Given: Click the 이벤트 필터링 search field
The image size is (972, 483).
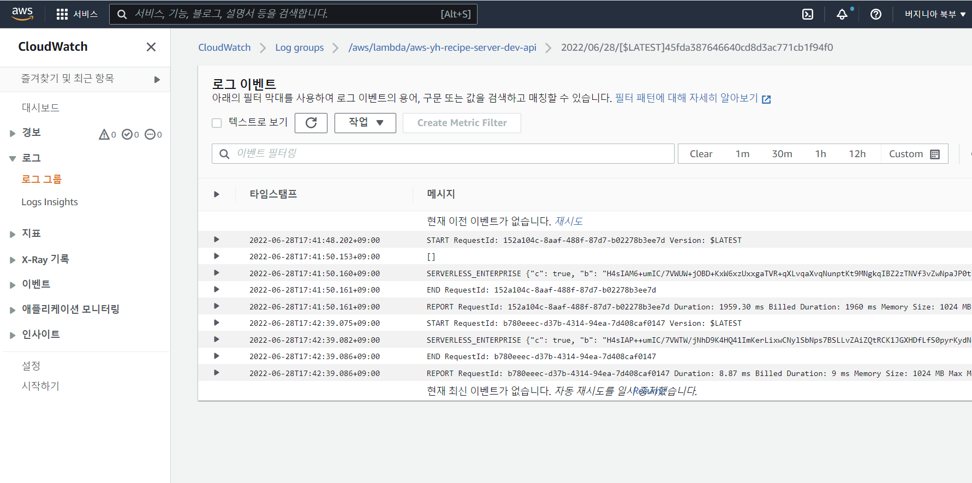Looking at the screenshot, I should click(443, 154).
